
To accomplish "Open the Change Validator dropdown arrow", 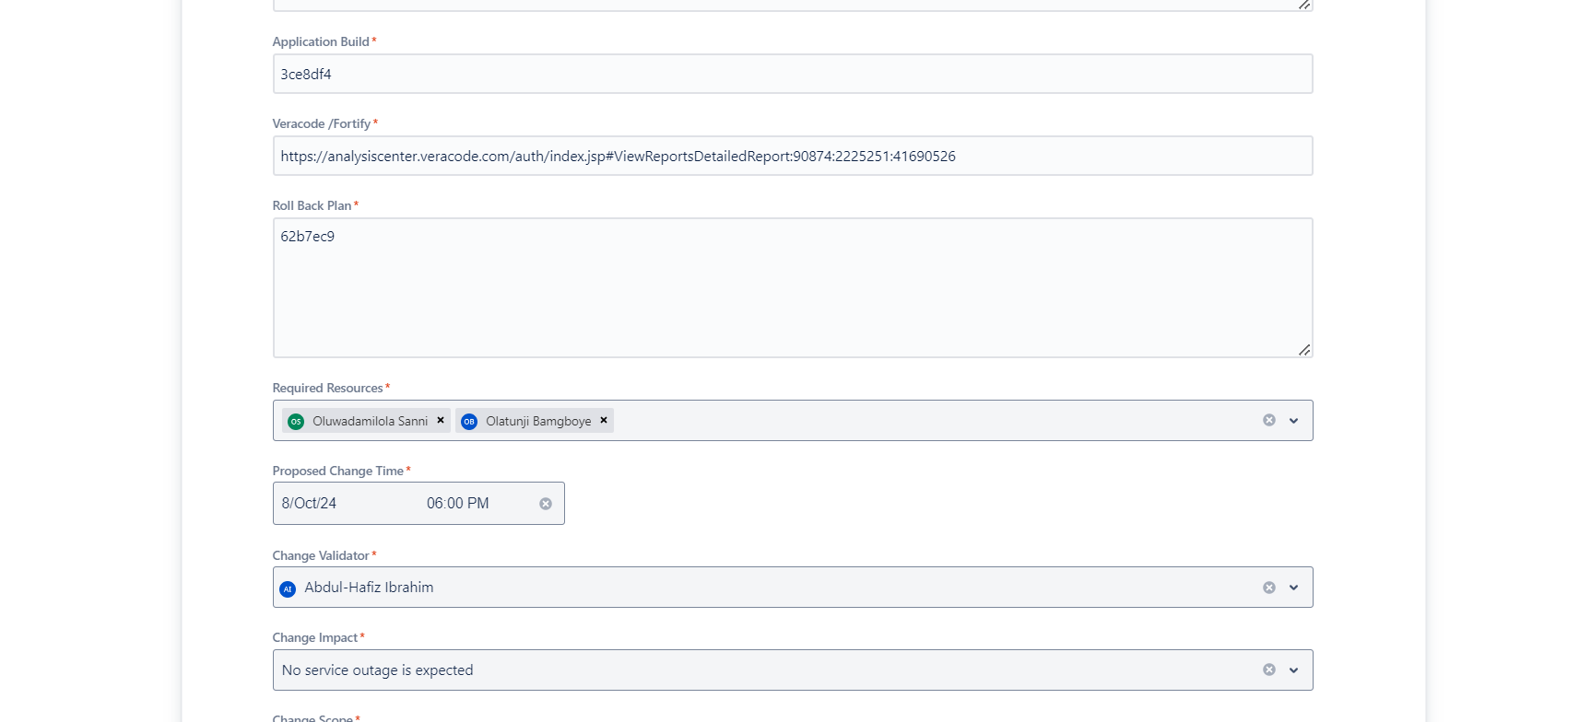I will click(1293, 588).
